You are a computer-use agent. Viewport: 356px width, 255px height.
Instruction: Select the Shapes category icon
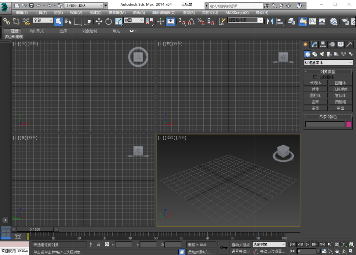(315, 54)
